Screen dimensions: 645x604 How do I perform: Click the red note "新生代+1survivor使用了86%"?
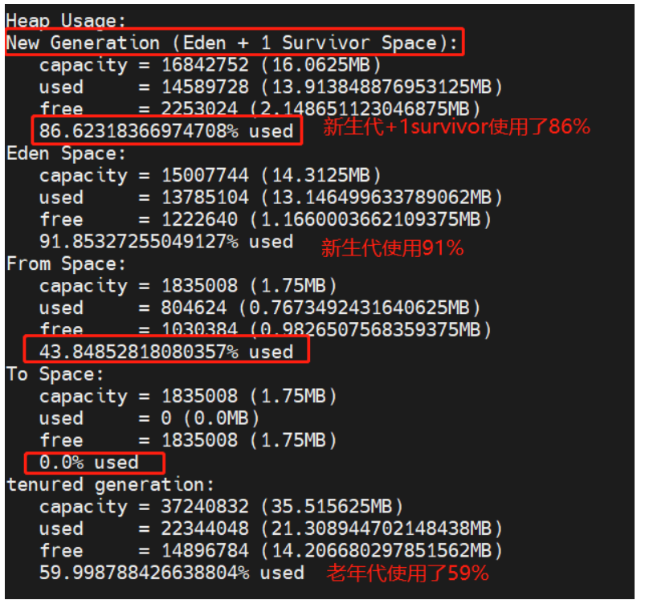click(x=456, y=127)
